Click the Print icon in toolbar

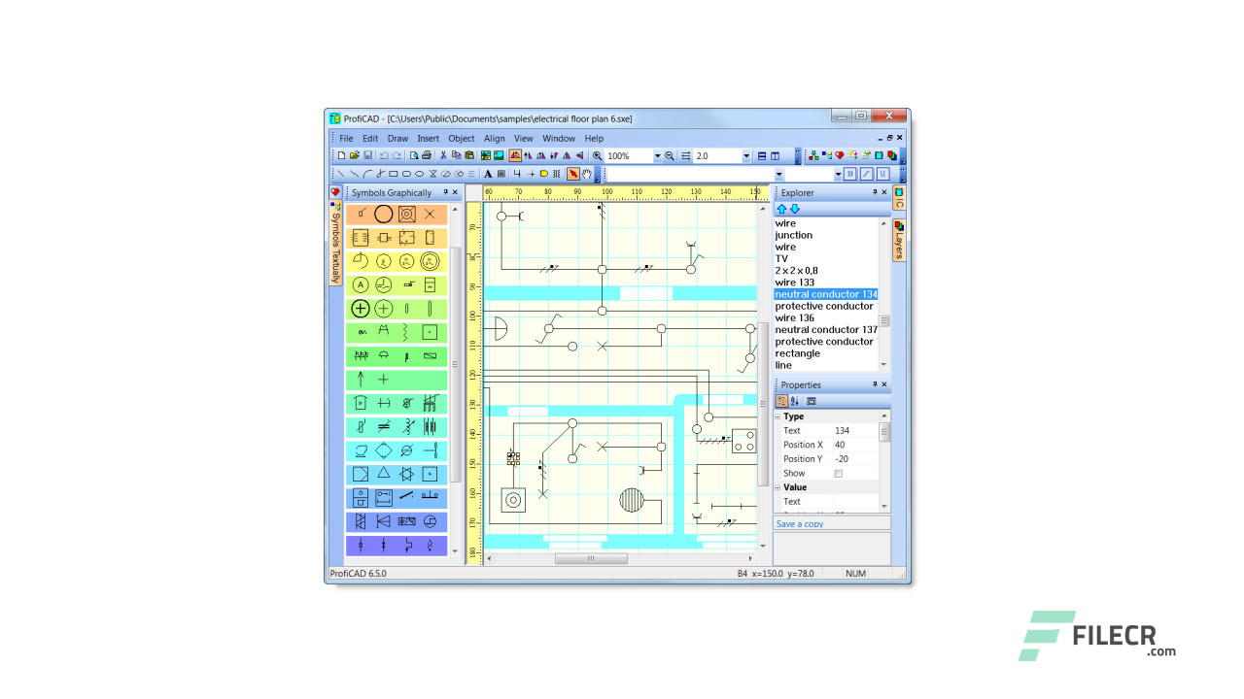click(427, 155)
